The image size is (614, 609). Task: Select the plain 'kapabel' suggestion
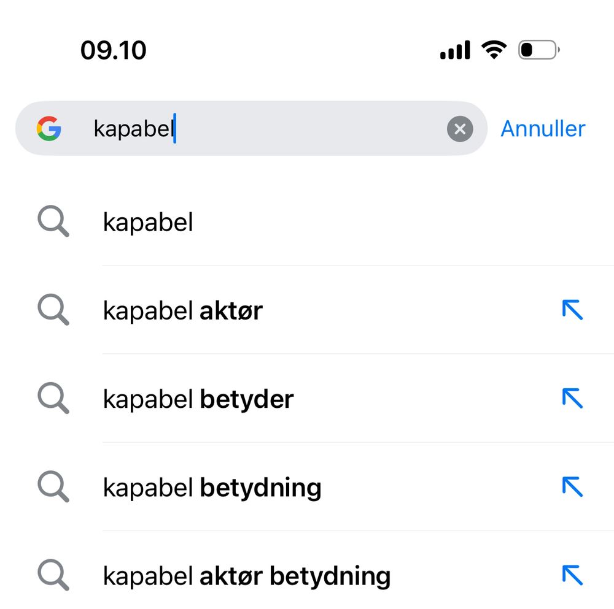pos(148,222)
